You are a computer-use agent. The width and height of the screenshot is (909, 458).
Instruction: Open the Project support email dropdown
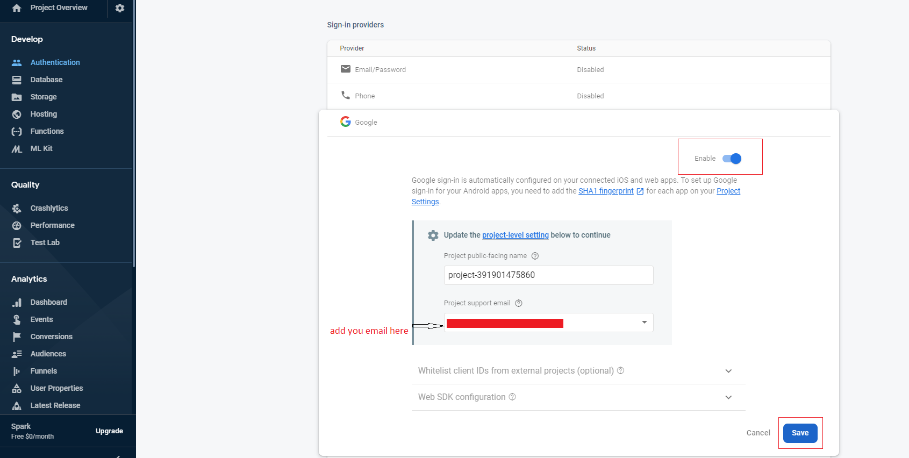tap(548, 323)
